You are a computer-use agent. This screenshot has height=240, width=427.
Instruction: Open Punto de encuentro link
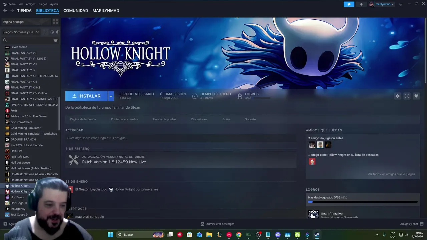tap(124, 119)
